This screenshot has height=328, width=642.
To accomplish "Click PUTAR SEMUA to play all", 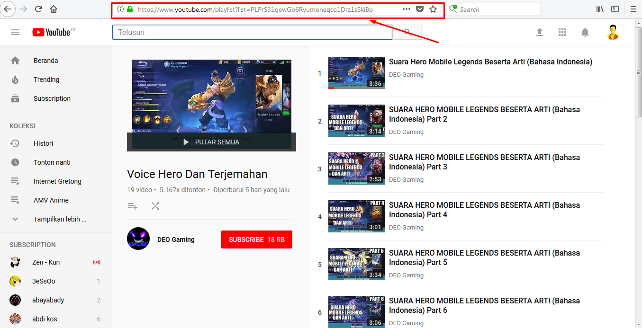I will (x=211, y=142).
